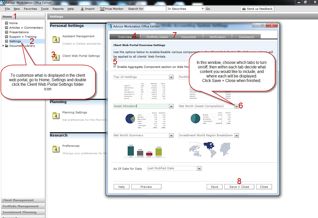Open the Planning Settings folder icon
The height and width of the screenshot is (218, 318).
click(x=56, y=116)
